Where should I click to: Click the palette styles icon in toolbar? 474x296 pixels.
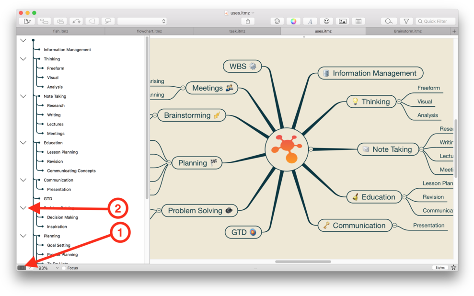coord(277,21)
